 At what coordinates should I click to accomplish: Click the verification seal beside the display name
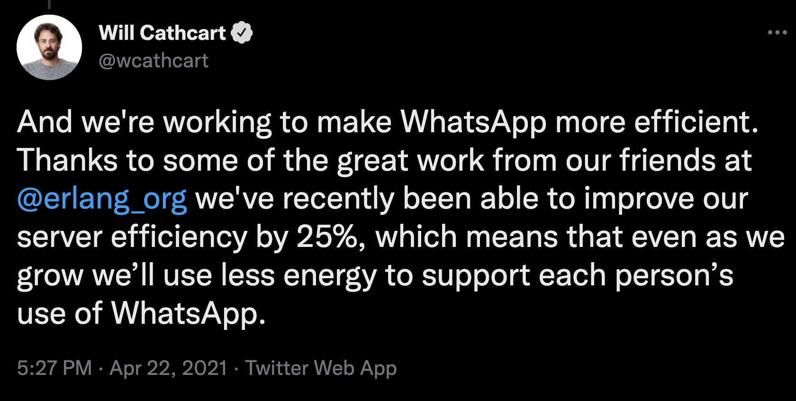242,32
